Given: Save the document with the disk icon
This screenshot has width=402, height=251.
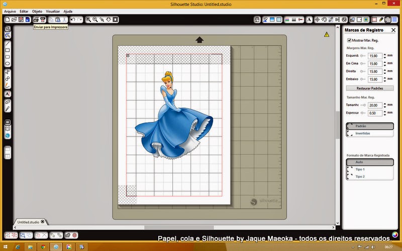Looking at the screenshot, I should [21, 20].
